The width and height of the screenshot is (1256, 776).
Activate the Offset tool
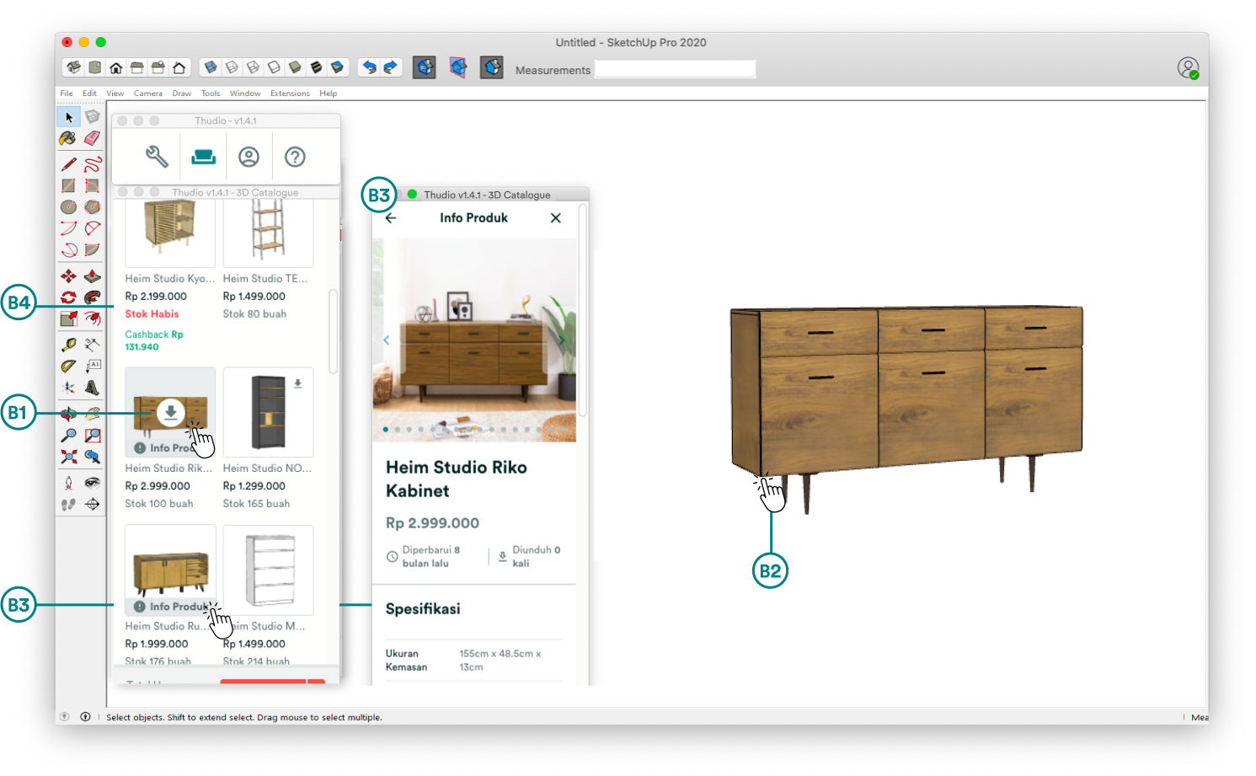point(93,318)
